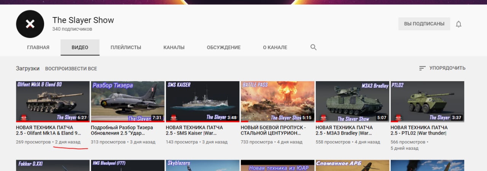
Task: Click the Загрузки uploads heading
Action: click(28, 69)
